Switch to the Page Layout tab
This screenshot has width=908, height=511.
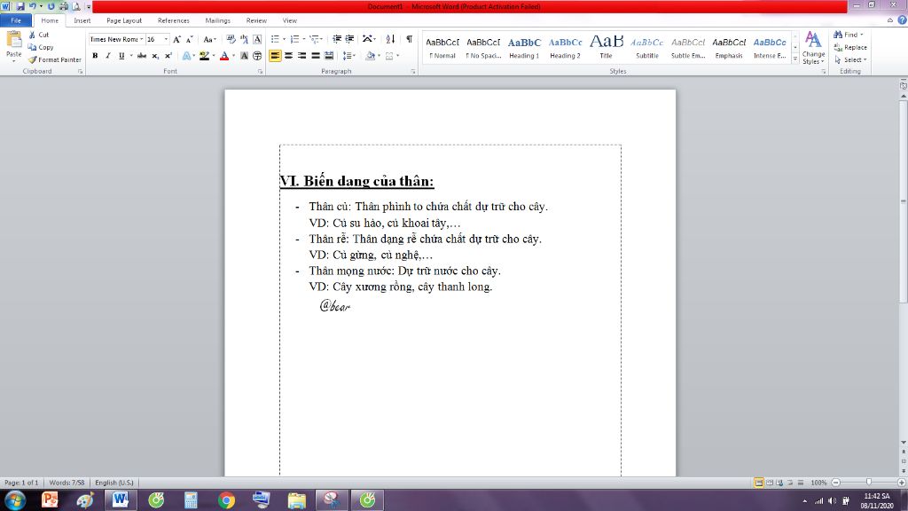pyautogui.click(x=124, y=20)
